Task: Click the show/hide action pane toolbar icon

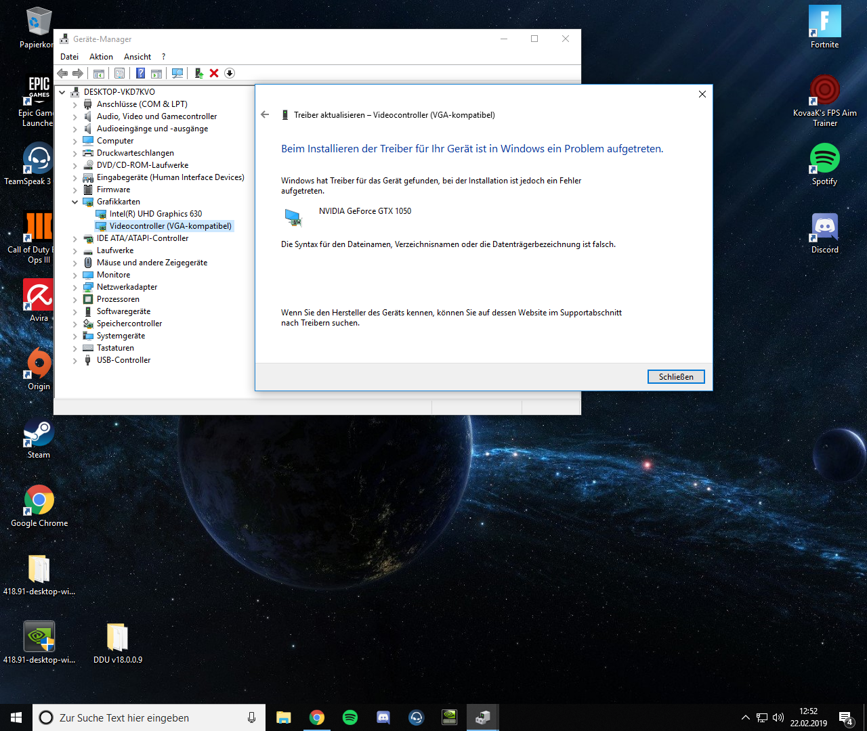Action: point(156,73)
